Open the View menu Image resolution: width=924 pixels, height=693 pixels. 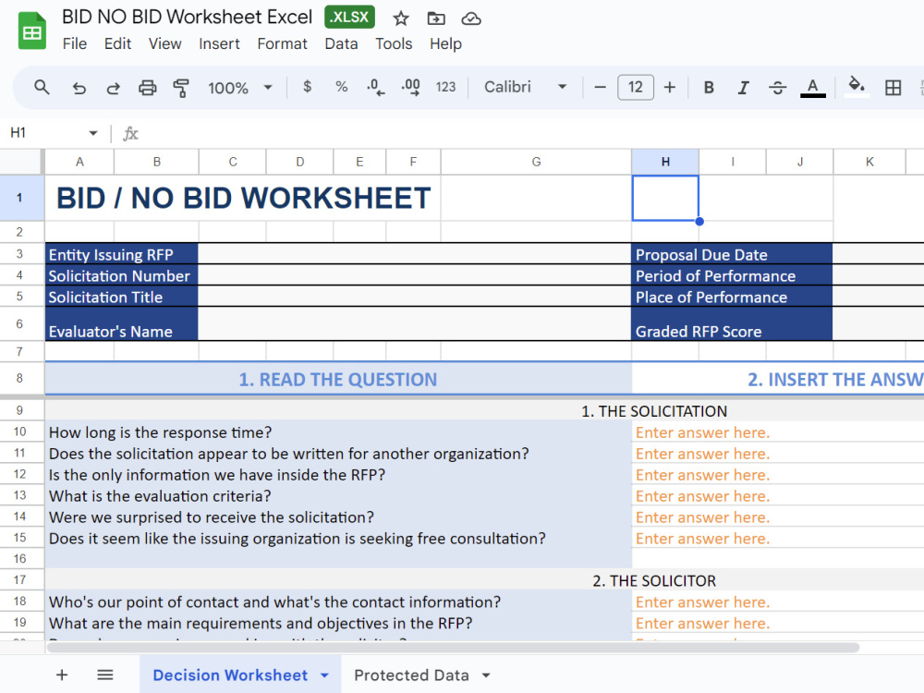tap(165, 43)
